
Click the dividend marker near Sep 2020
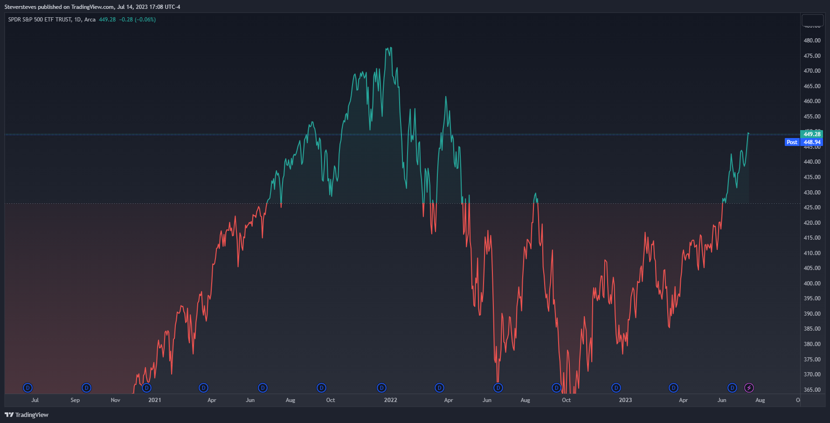click(x=86, y=388)
